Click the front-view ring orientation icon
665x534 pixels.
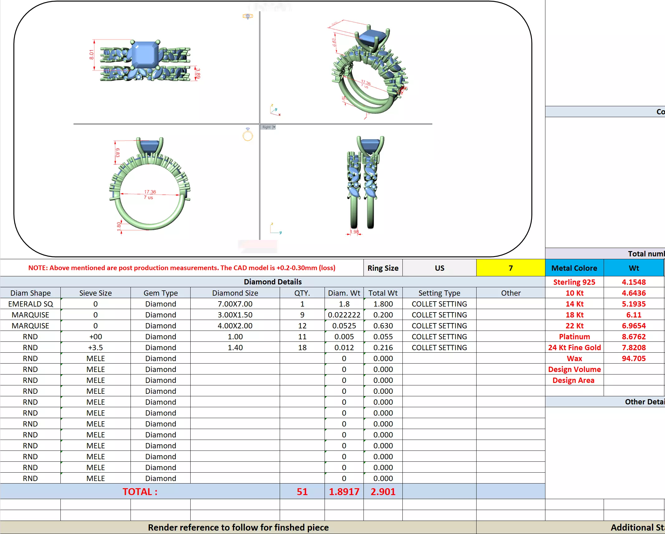click(248, 135)
